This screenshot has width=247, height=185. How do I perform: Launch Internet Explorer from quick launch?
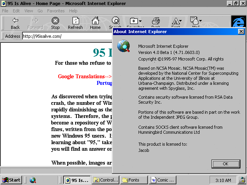[32, 180]
